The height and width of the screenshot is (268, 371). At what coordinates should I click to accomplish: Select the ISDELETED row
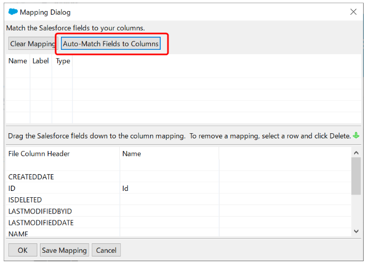pos(178,200)
